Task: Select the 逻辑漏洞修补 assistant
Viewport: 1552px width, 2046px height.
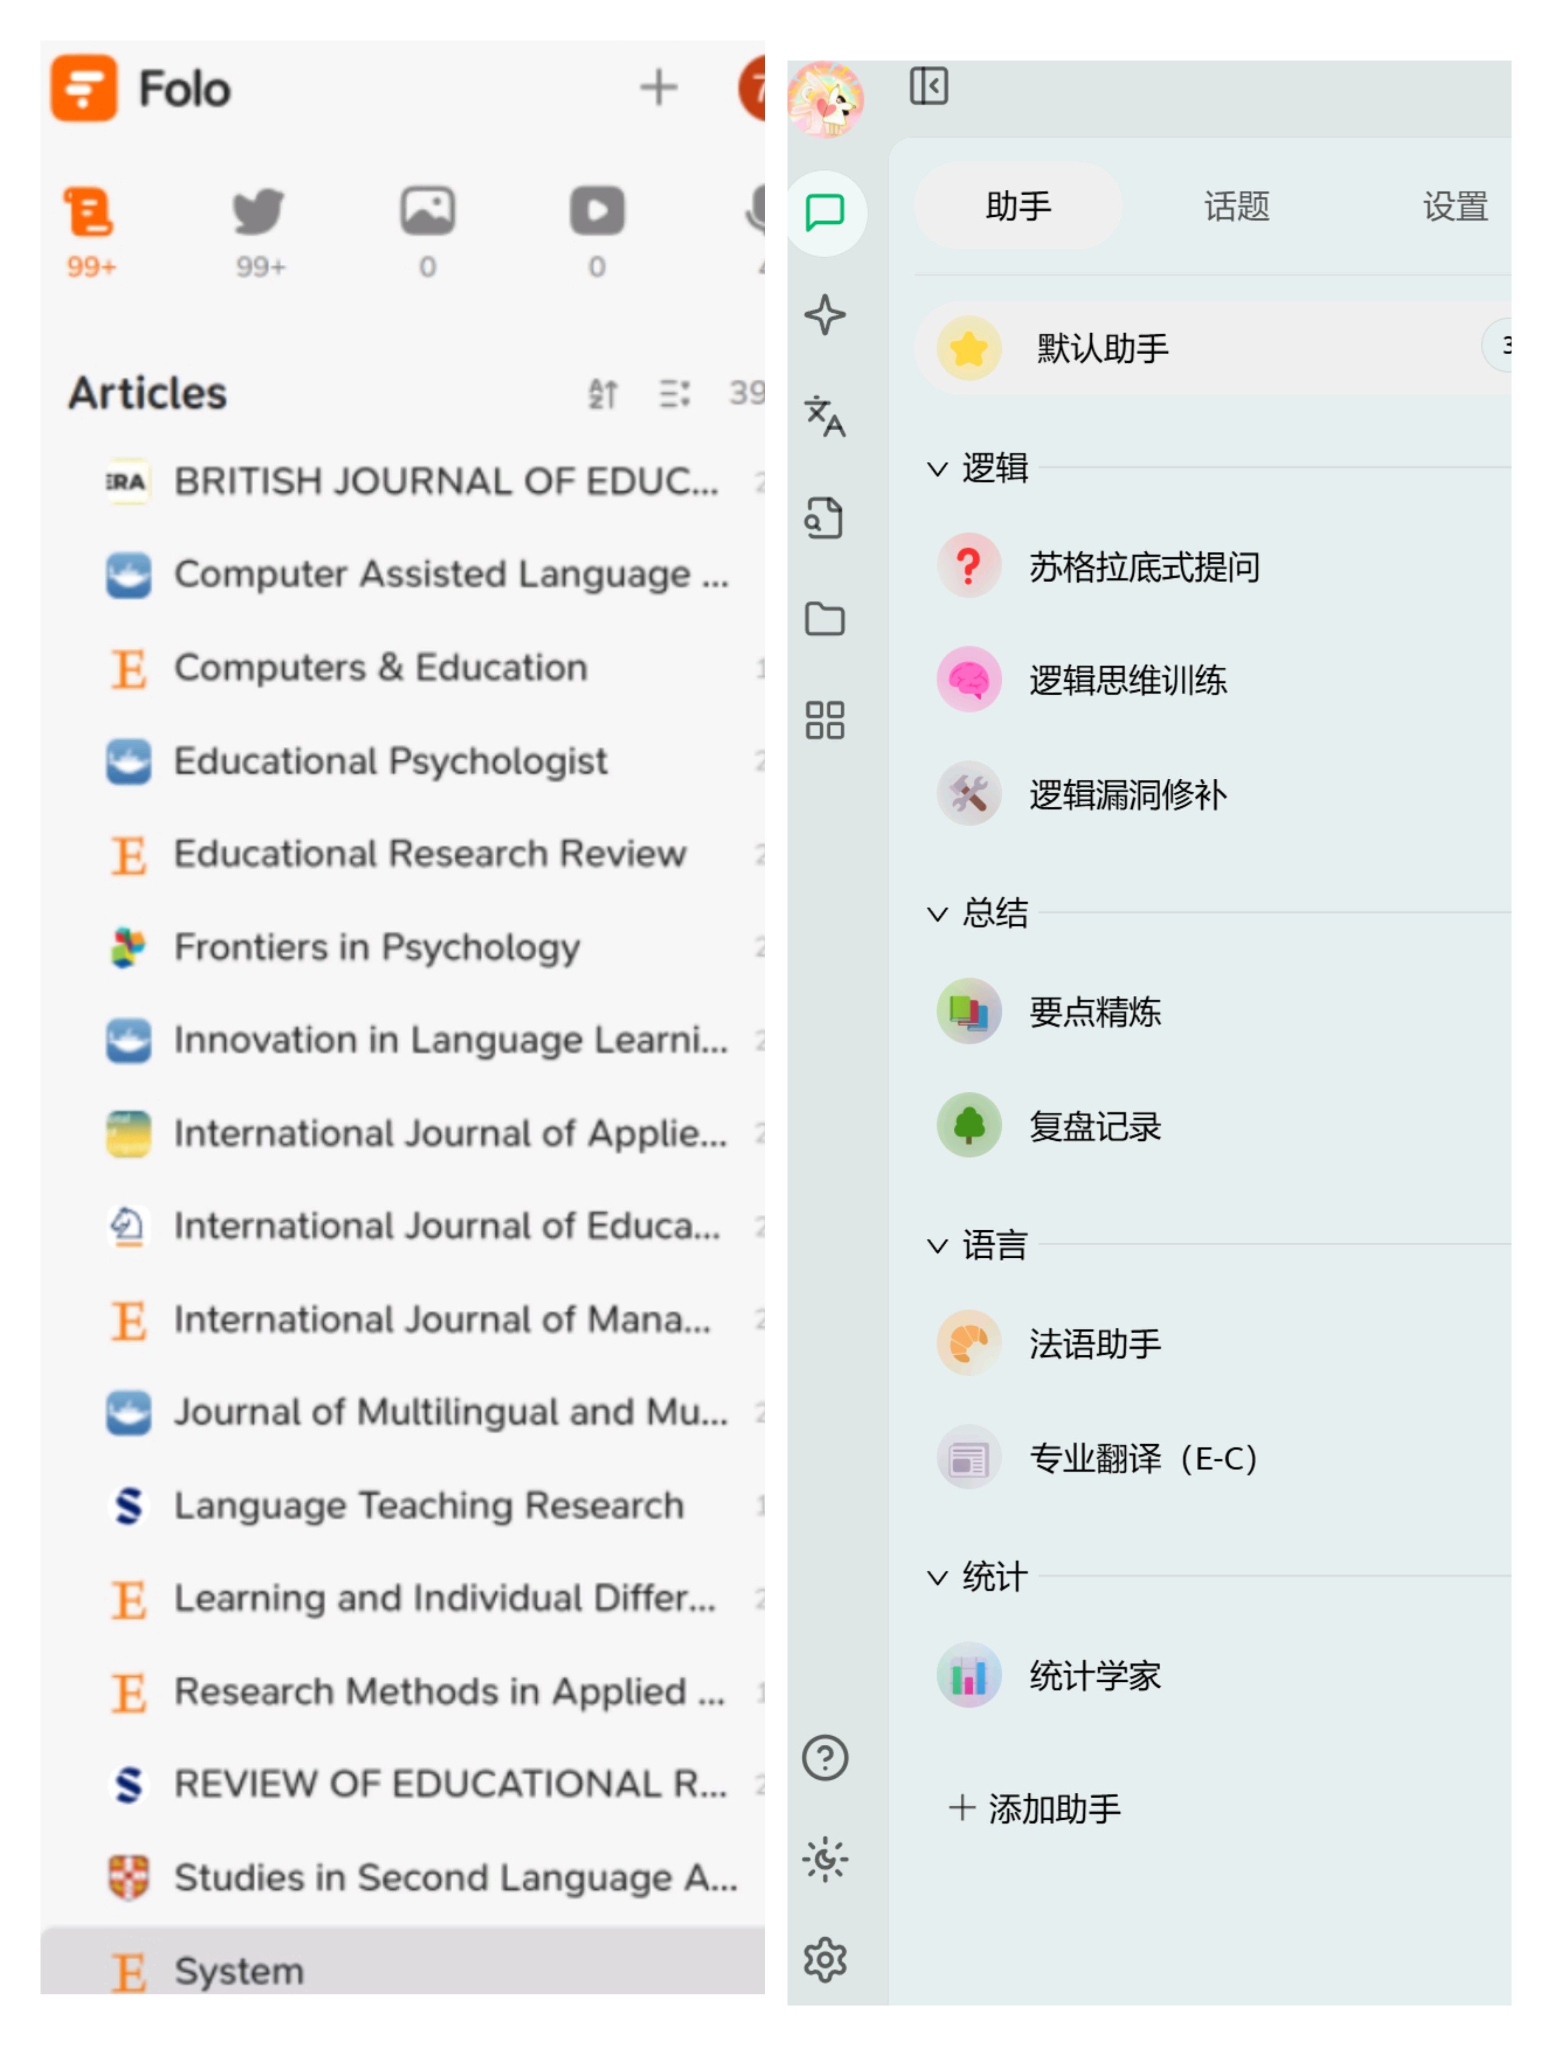Action: pos(1212,794)
